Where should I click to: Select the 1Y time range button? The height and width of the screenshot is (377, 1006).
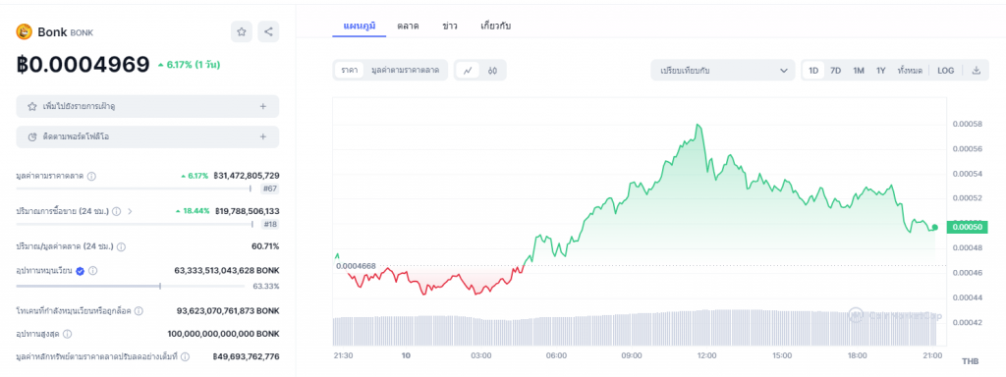881,71
